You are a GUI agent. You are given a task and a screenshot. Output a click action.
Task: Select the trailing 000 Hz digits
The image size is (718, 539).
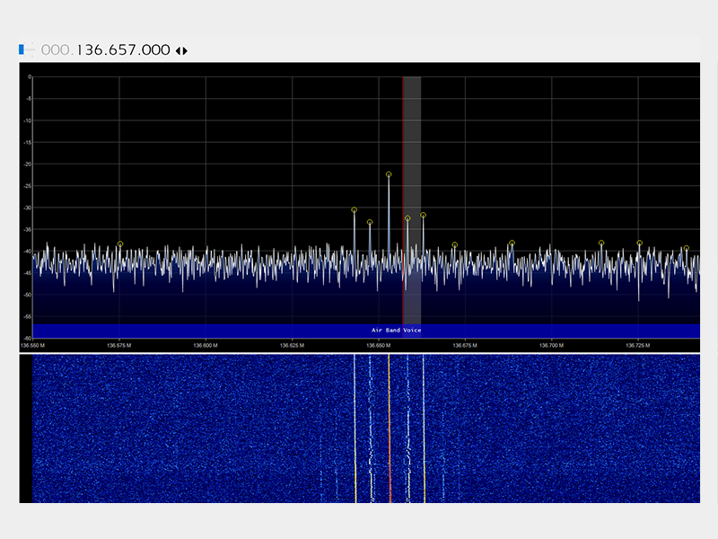click(154, 50)
